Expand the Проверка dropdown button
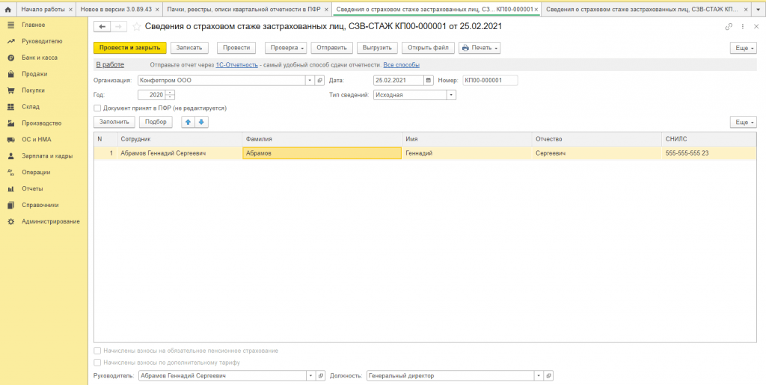This screenshot has height=385, width=766. (286, 48)
